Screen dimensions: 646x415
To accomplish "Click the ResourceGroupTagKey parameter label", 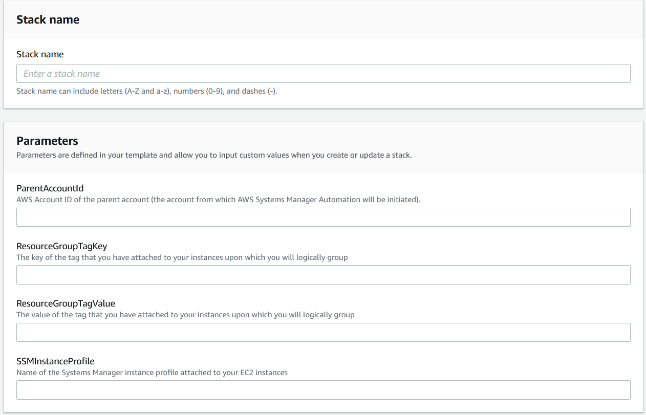I will [62, 246].
